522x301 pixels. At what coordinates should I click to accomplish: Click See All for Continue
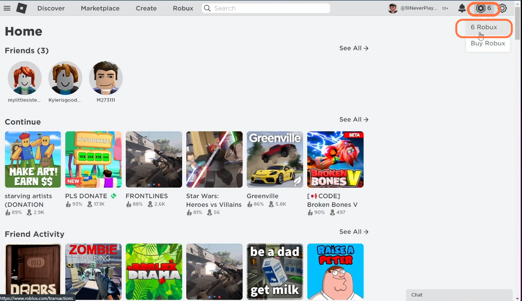pyautogui.click(x=354, y=119)
